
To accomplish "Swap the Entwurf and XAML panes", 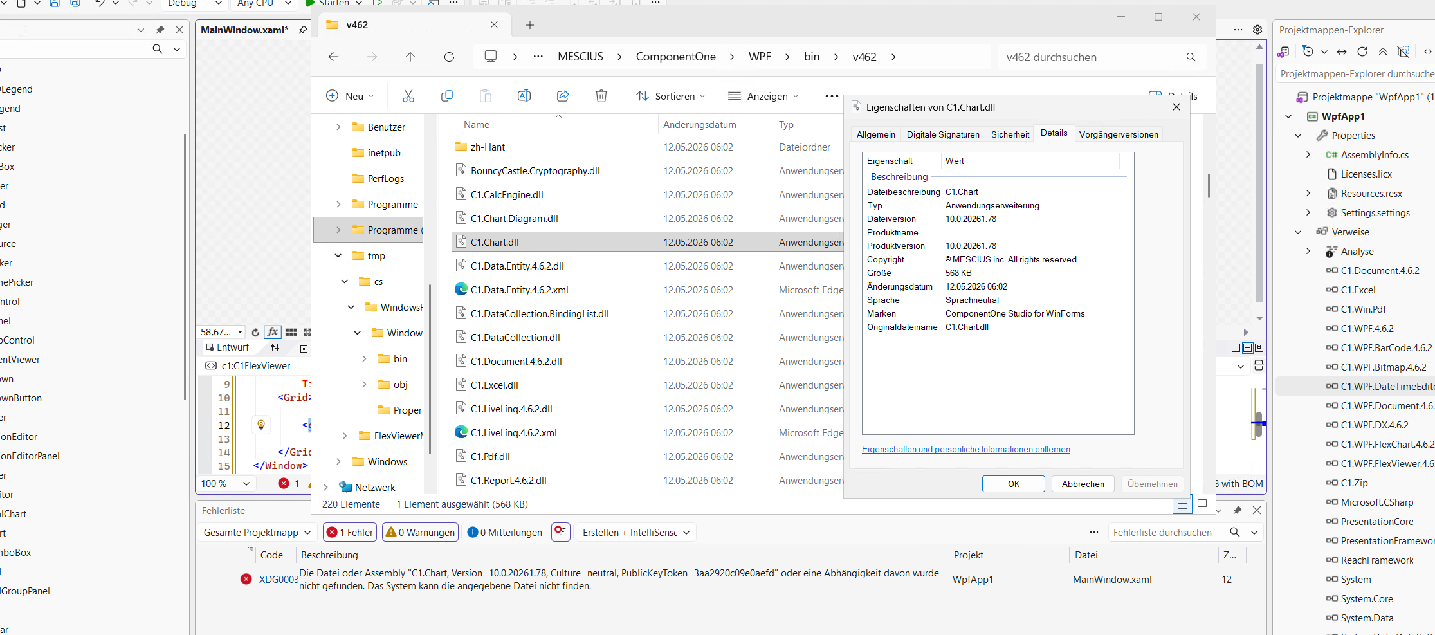I will pyautogui.click(x=275, y=347).
